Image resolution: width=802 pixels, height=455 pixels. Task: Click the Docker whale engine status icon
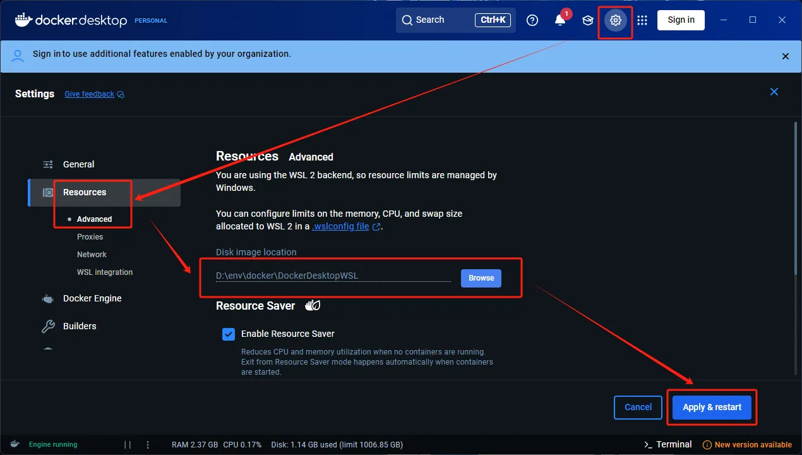[x=15, y=444]
